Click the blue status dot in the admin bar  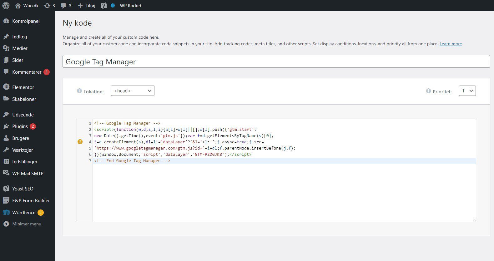click(113, 6)
